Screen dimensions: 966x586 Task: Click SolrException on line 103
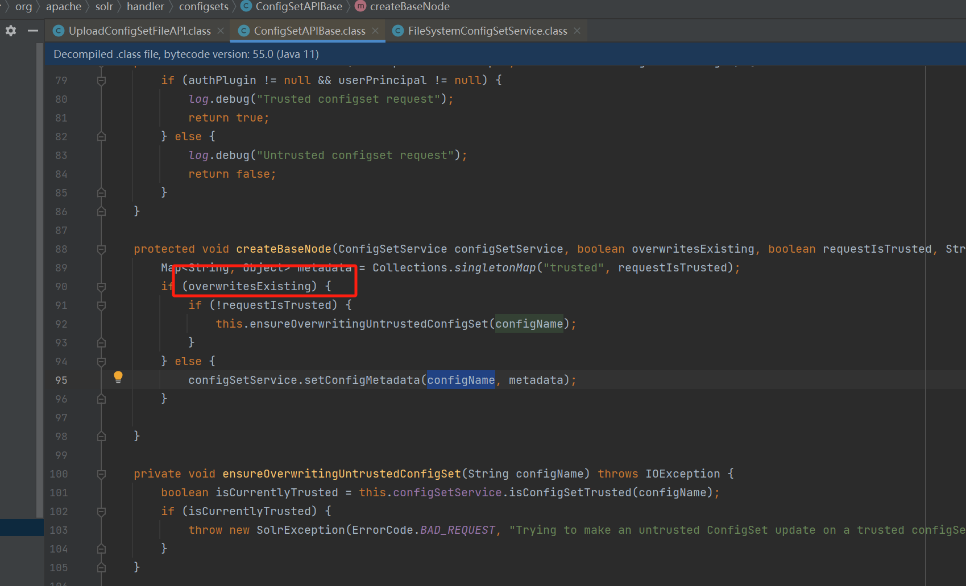point(301,530)
